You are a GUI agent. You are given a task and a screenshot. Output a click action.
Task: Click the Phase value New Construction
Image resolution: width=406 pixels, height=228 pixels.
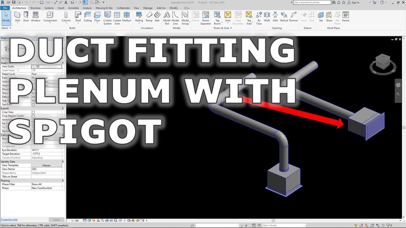[x=47, y=188]
